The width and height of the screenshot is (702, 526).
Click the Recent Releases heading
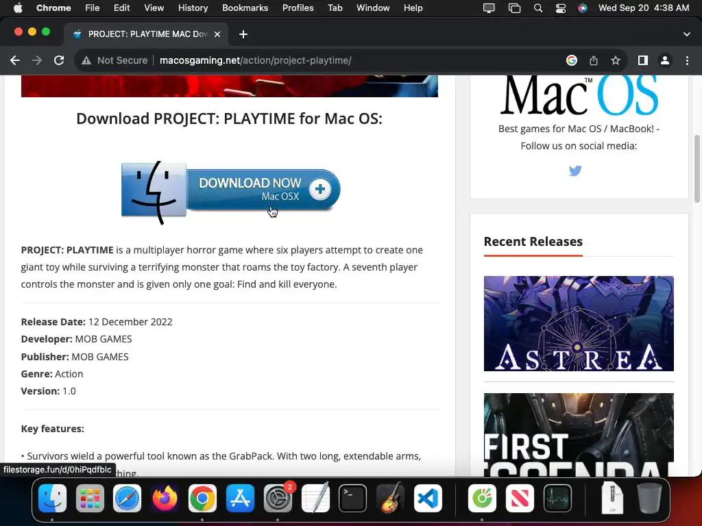[533, 242]
